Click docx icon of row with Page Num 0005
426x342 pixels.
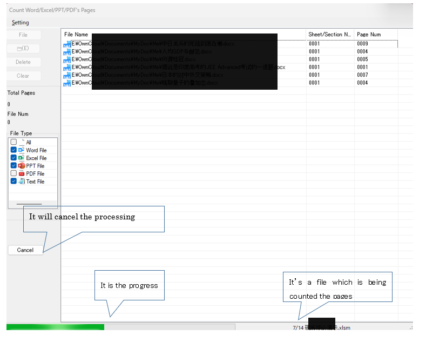click(67, 60)
